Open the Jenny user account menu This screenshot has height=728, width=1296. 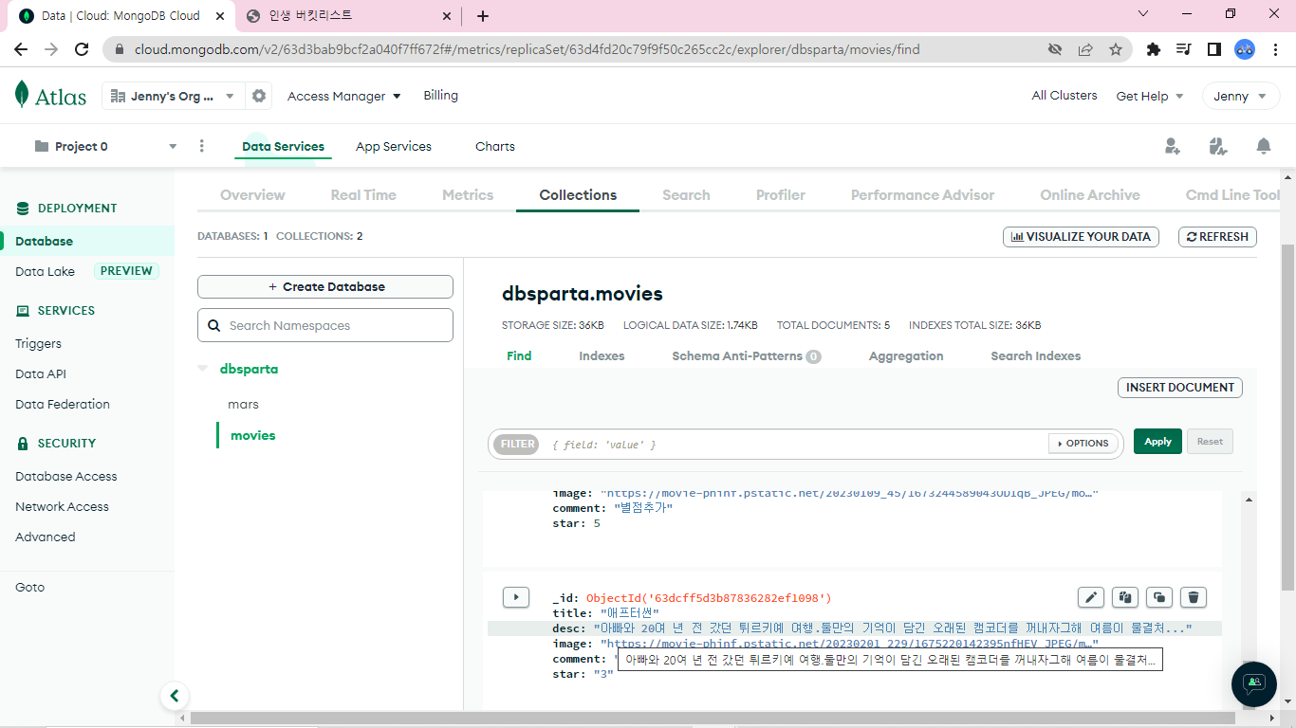[1240, 96]
